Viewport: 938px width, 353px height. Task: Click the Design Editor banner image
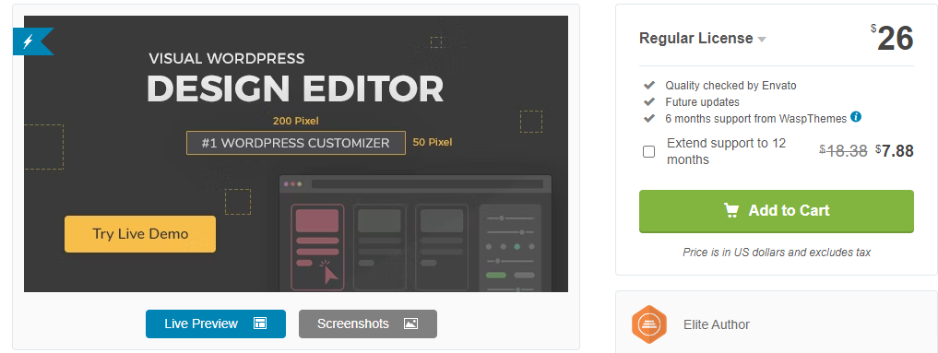point(296,154)
